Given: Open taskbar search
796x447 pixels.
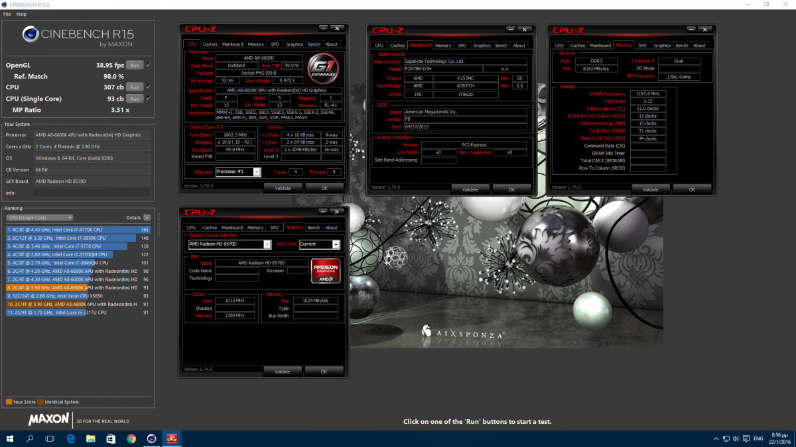Looking at the screenshot, I should (x=30, y=438).
